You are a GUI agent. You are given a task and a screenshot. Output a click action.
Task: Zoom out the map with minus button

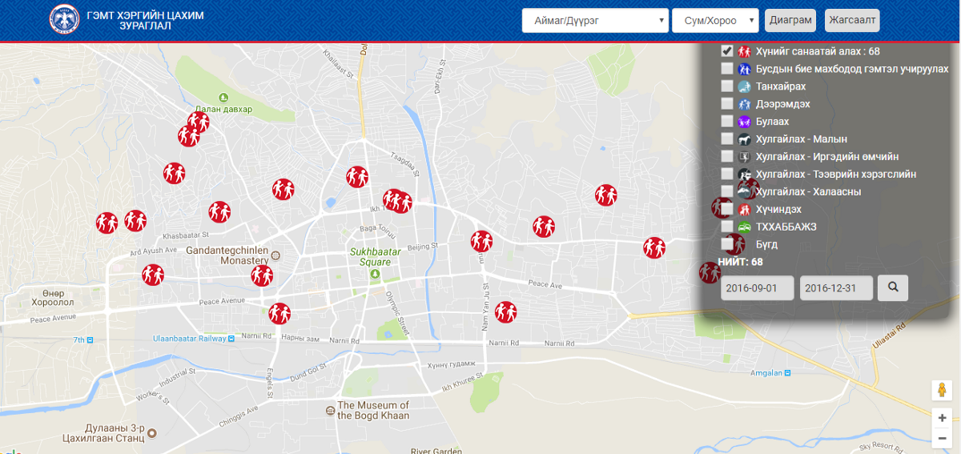(x=942, y=438)
